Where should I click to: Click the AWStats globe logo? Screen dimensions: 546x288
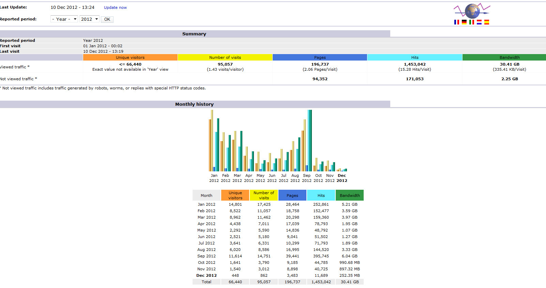[x=472, y=11]
